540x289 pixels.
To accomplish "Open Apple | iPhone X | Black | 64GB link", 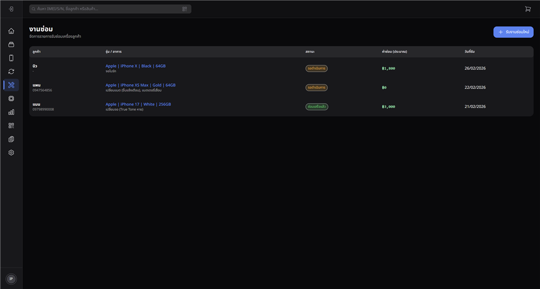I will [136, 66].
